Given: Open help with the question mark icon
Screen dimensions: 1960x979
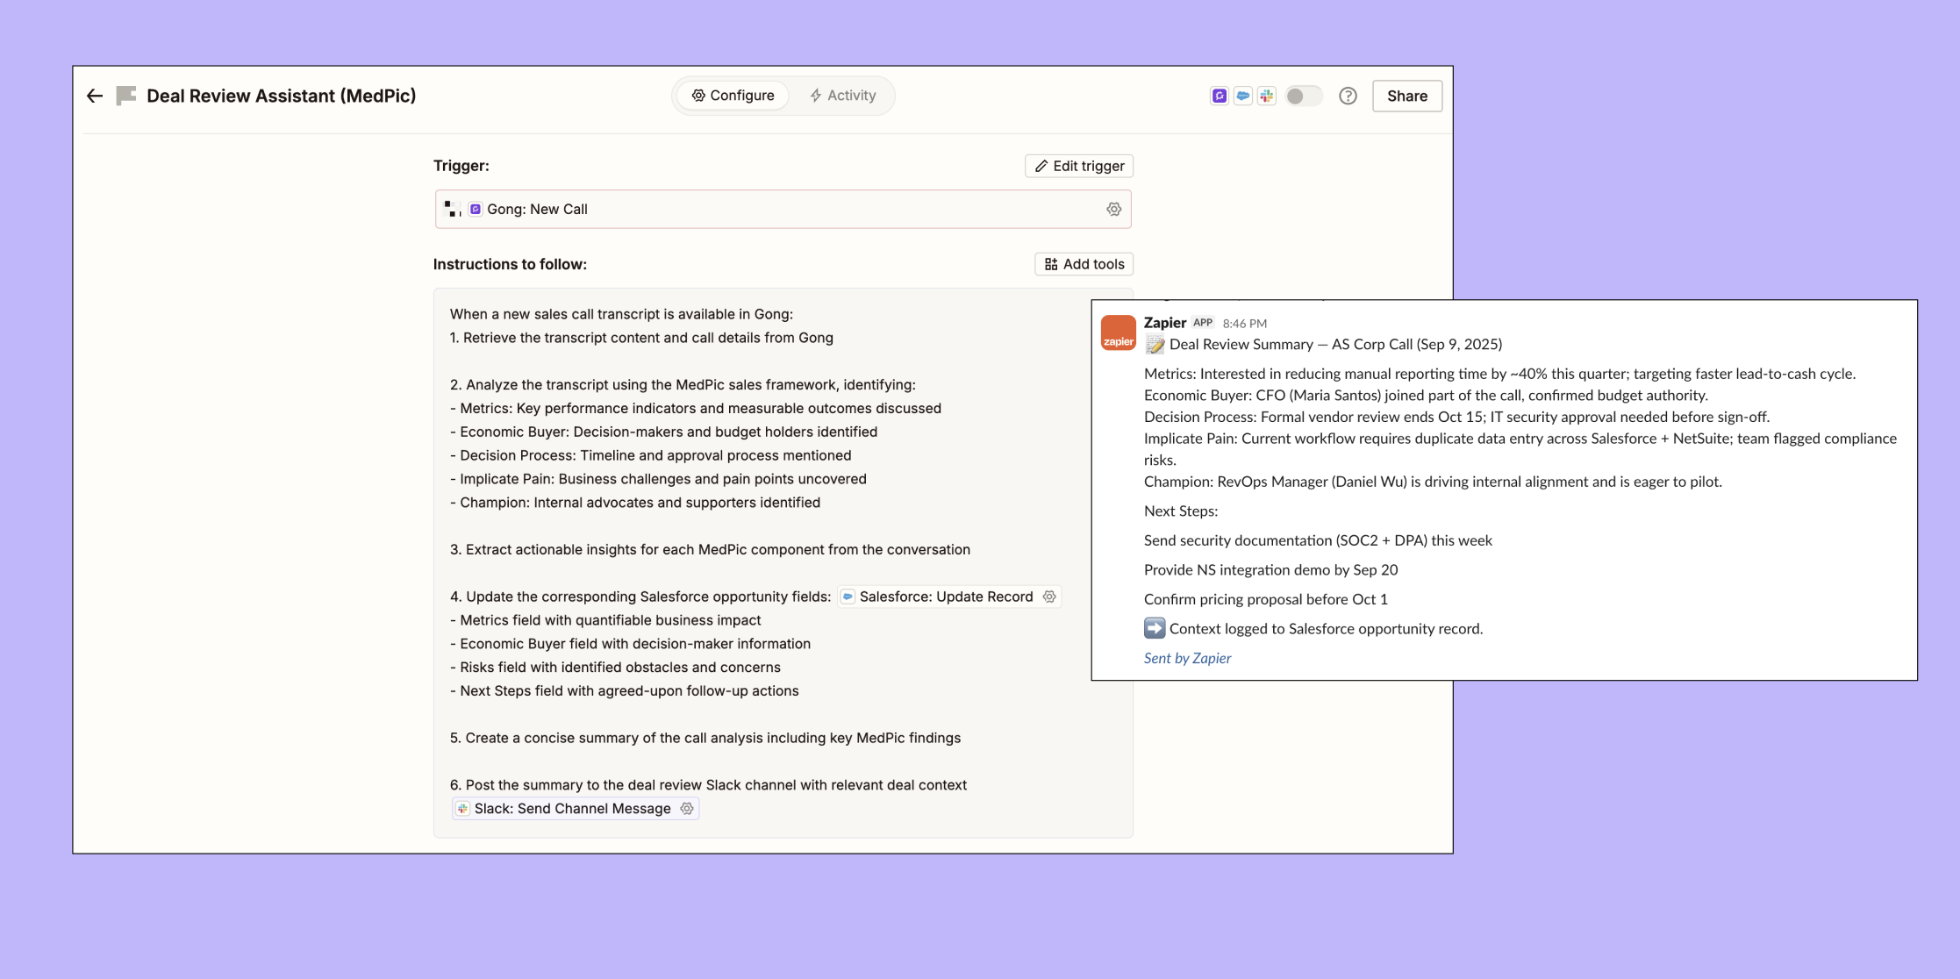Looking at the screenshot, I should click(x=1348, y=96).
